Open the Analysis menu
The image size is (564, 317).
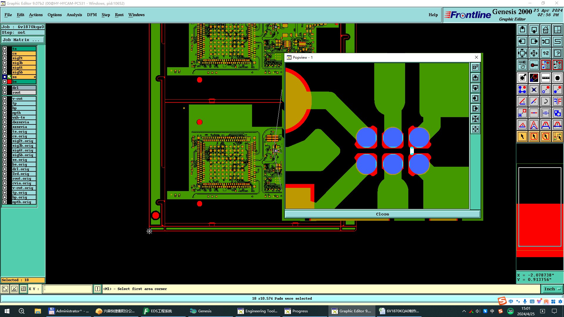coord(74,15)
